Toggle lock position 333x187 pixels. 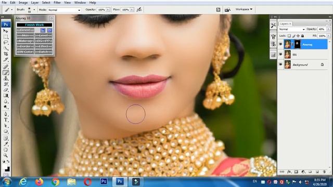click(298, 36)
